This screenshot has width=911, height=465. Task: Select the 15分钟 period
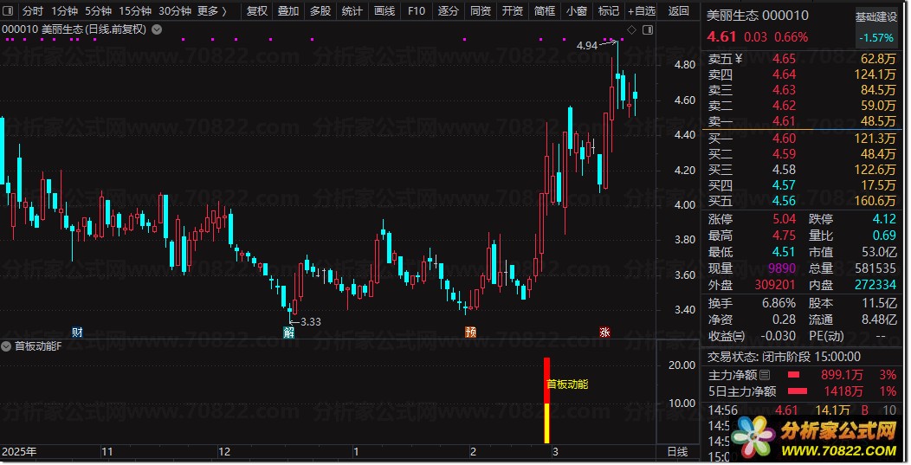coord(135,11)
